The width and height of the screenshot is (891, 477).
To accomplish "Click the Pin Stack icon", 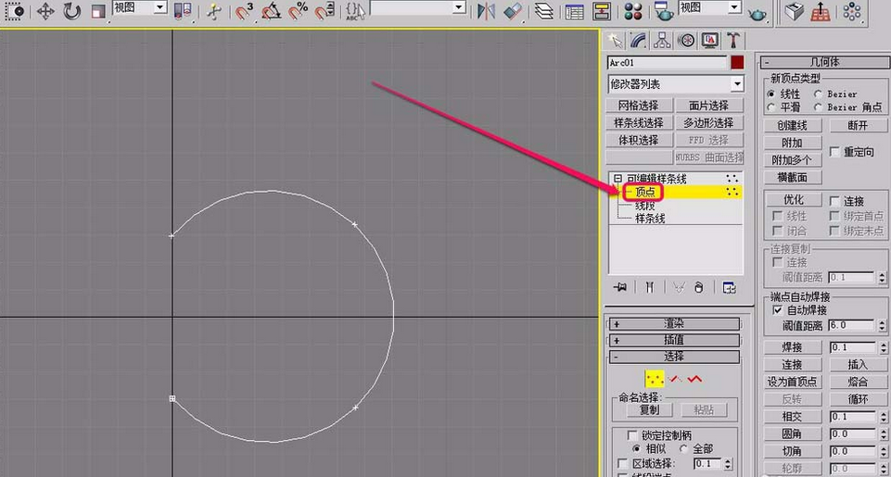I will point(620,288).
